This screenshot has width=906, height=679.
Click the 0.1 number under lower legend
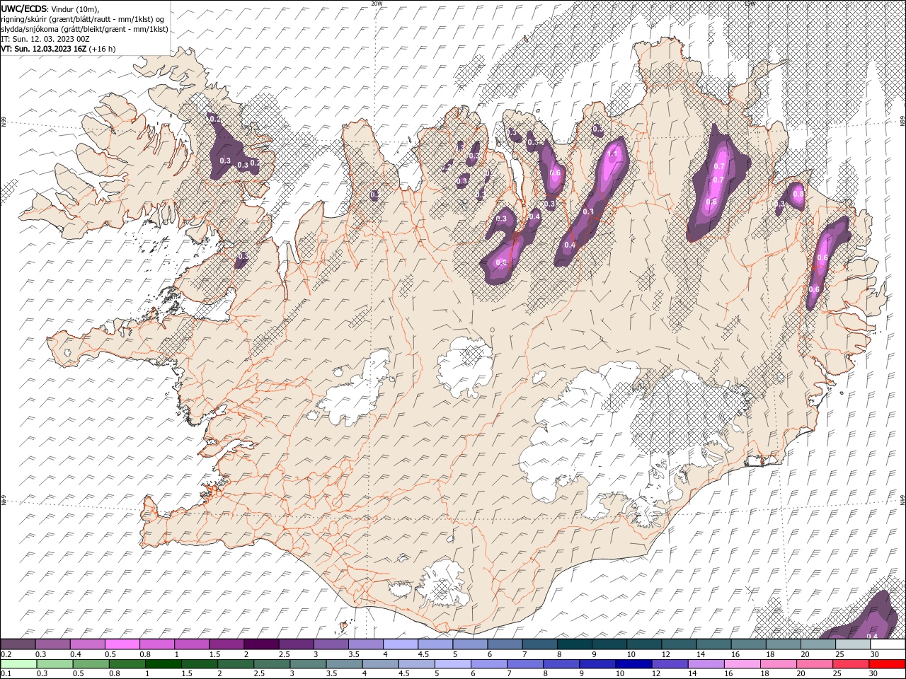[7, 674]
